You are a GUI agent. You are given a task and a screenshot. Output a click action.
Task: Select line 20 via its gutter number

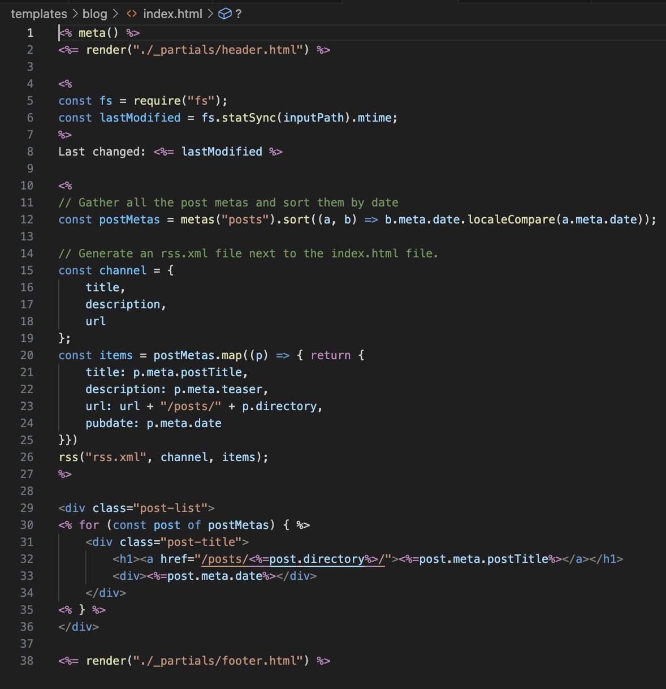(27, 355)
